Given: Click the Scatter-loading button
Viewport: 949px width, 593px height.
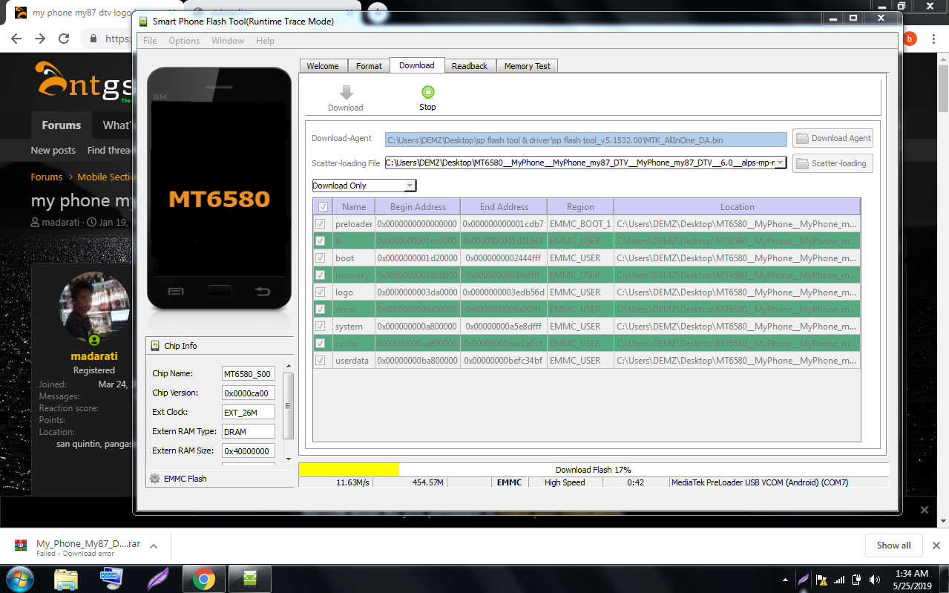Looking at the screenshot, I should 833,163.
